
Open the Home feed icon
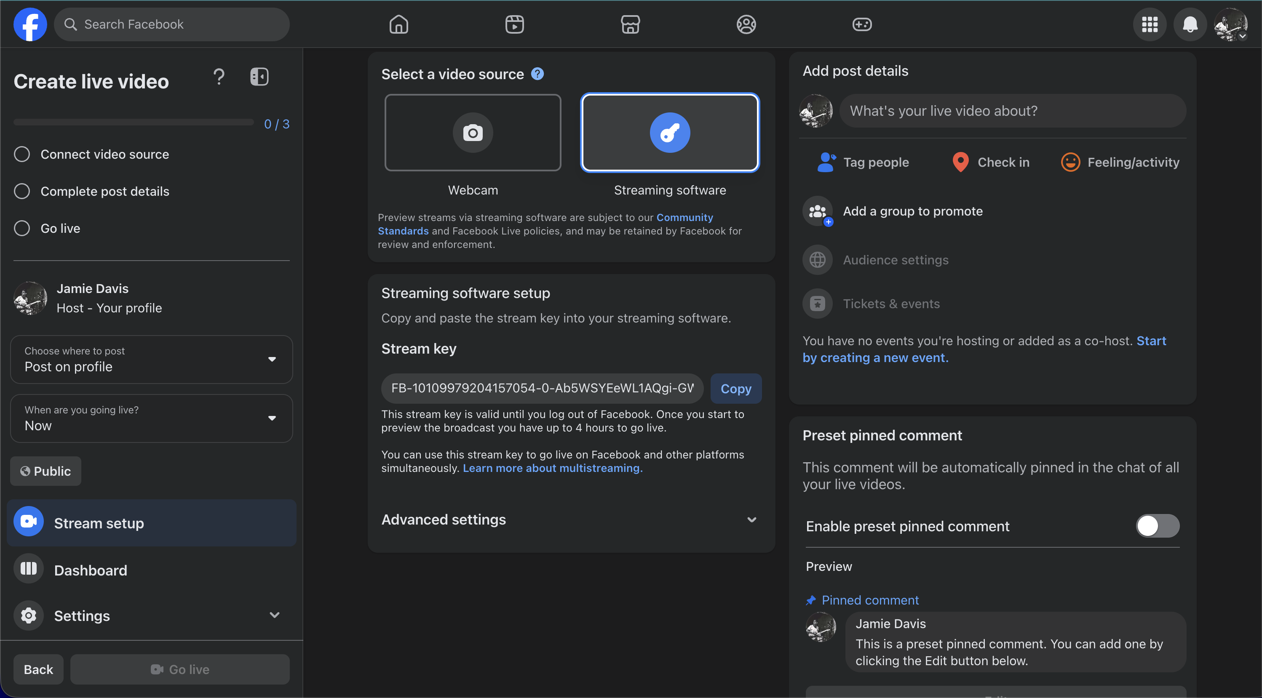[398, 24]
